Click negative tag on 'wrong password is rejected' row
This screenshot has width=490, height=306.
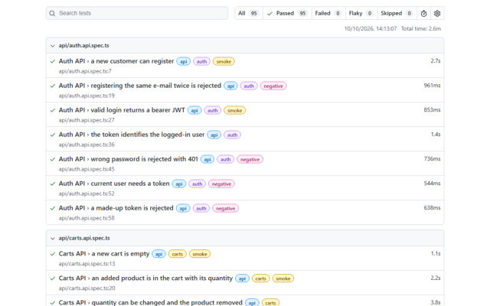250,159
